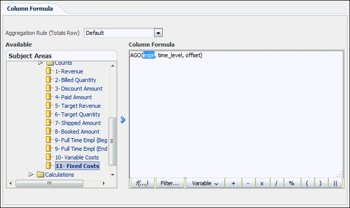Click the formula box resize grip

[339, 175]
